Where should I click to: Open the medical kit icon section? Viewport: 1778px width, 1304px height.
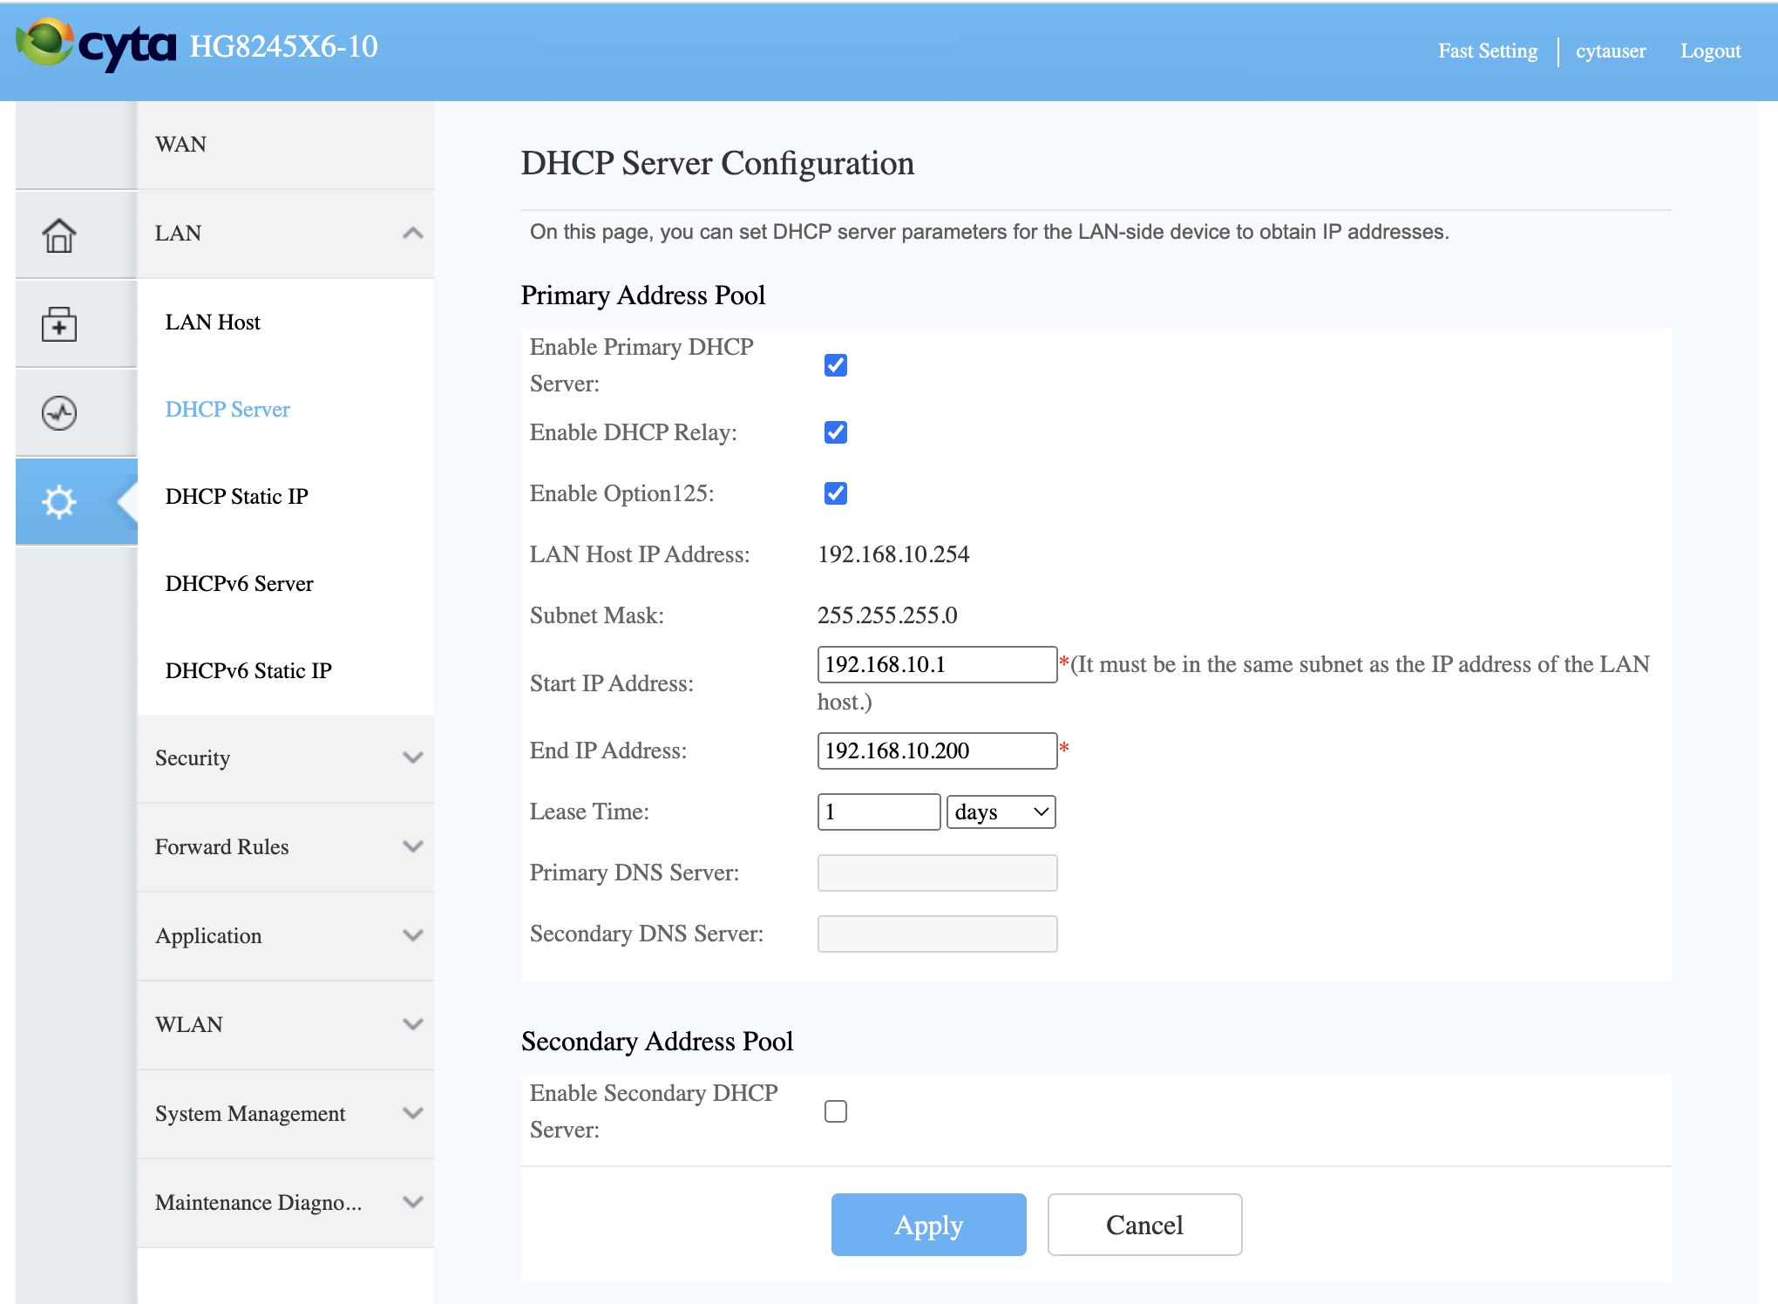pos(59,324)
